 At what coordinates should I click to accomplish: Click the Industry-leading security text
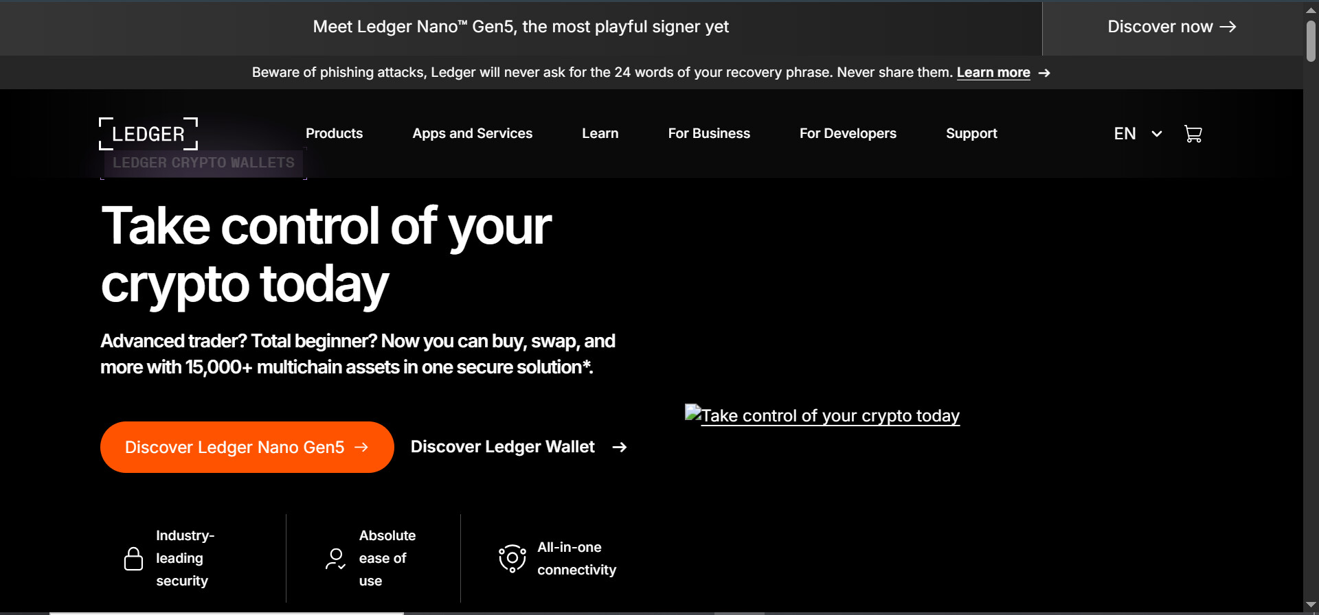[185, 558]
